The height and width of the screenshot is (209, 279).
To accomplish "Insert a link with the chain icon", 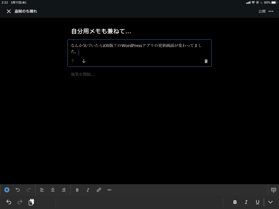I will click(x=99, y=190).
